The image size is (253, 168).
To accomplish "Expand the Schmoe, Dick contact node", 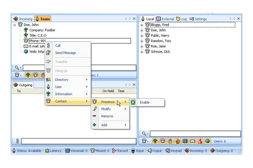I will click(x=142, y=52).
